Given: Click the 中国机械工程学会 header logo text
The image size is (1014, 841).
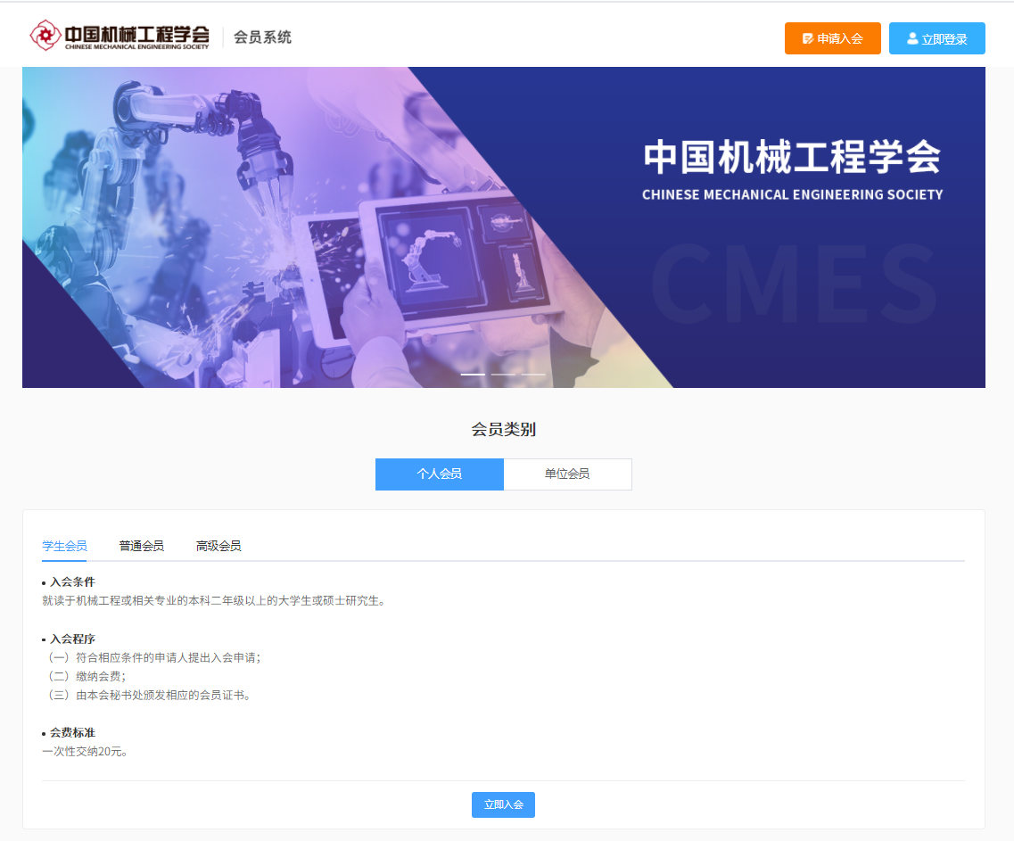Looking at the screenshot, I should [x=136, y=36].
